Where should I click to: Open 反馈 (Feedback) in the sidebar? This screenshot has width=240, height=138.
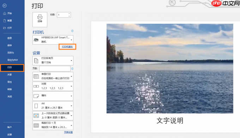click(x=10, y=134)
